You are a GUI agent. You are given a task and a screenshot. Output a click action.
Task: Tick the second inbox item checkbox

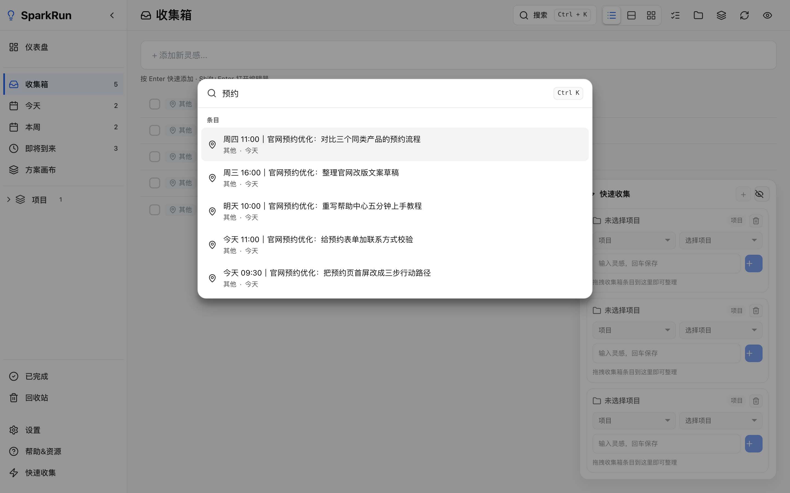pyautogui.click(x=155, y=130)
